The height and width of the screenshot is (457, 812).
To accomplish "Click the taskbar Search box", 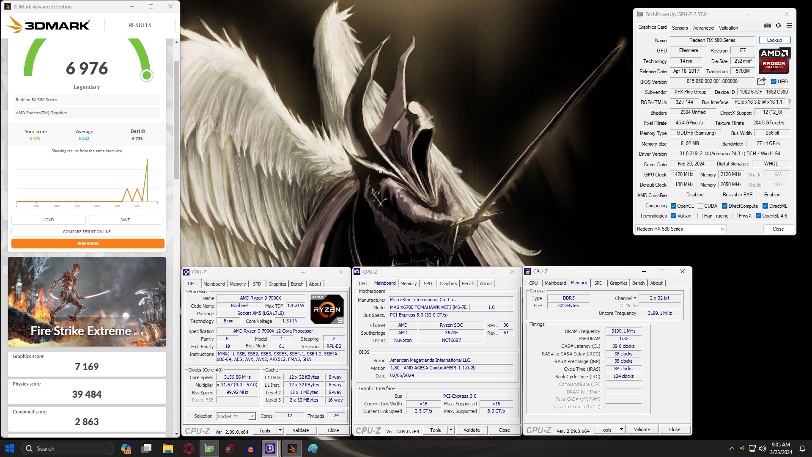I will click(x=68, y=449).
